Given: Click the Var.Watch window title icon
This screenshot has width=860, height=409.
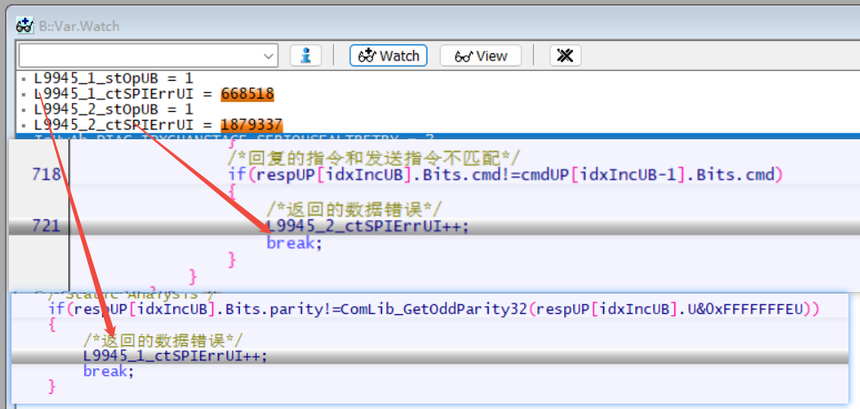Looking at the screenshot, I should coord(25,26).
